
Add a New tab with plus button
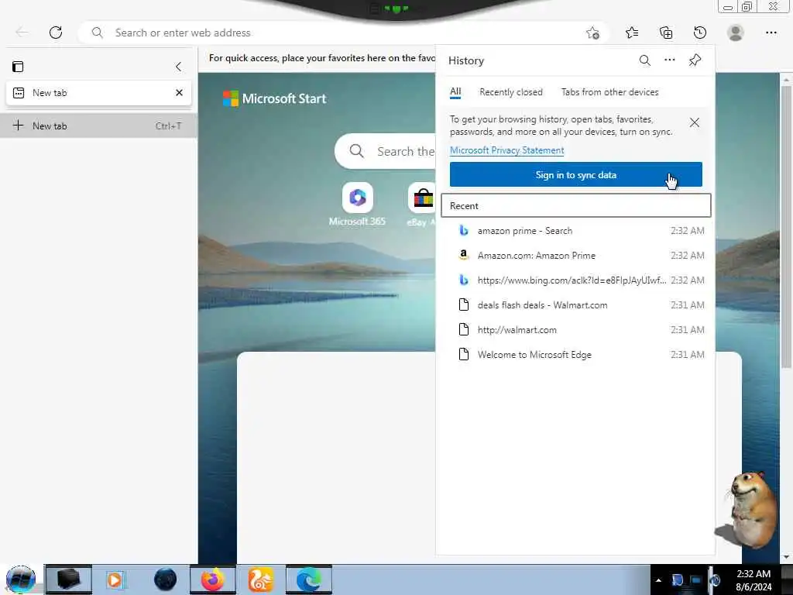pos(98,126)
